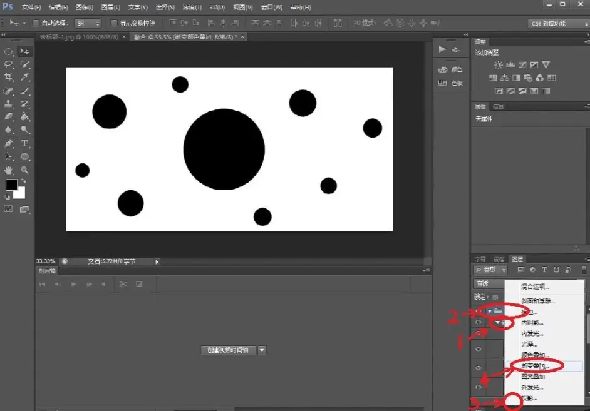The image size is (590, 411).
Task: Switch to the 未标题-1.jpg document tab
Action: click(79, 37)
